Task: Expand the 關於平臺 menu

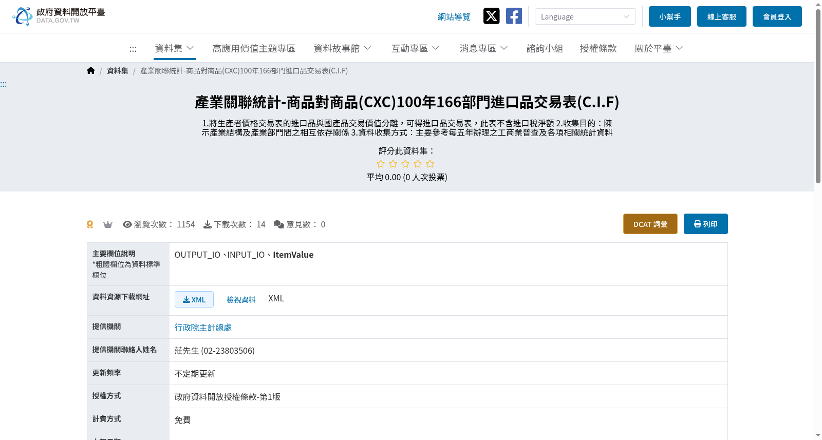Action: [659, 48]
